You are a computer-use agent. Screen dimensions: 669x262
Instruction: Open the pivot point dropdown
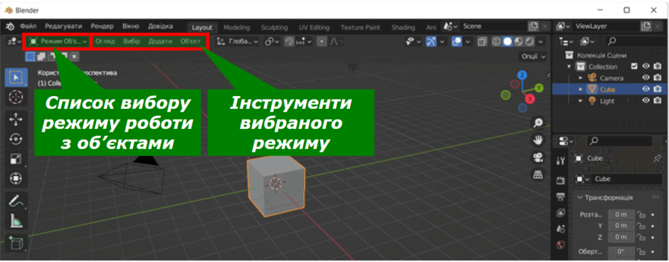(x=271, y=42)
